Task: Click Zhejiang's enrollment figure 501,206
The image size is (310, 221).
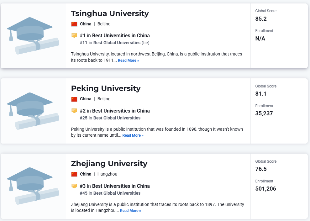Action: (x=265, y=189)
